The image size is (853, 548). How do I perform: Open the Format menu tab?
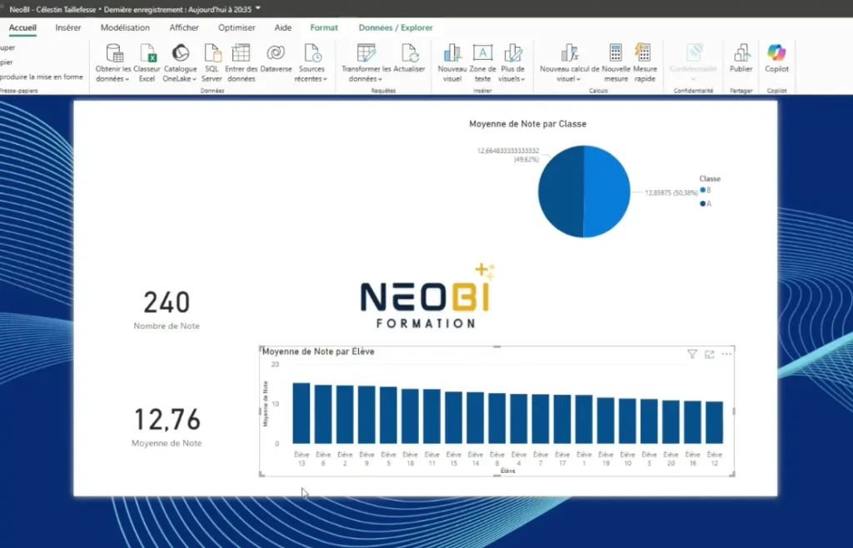tap(324, 27)
